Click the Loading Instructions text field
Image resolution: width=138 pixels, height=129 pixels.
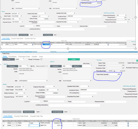coord(75,105)
